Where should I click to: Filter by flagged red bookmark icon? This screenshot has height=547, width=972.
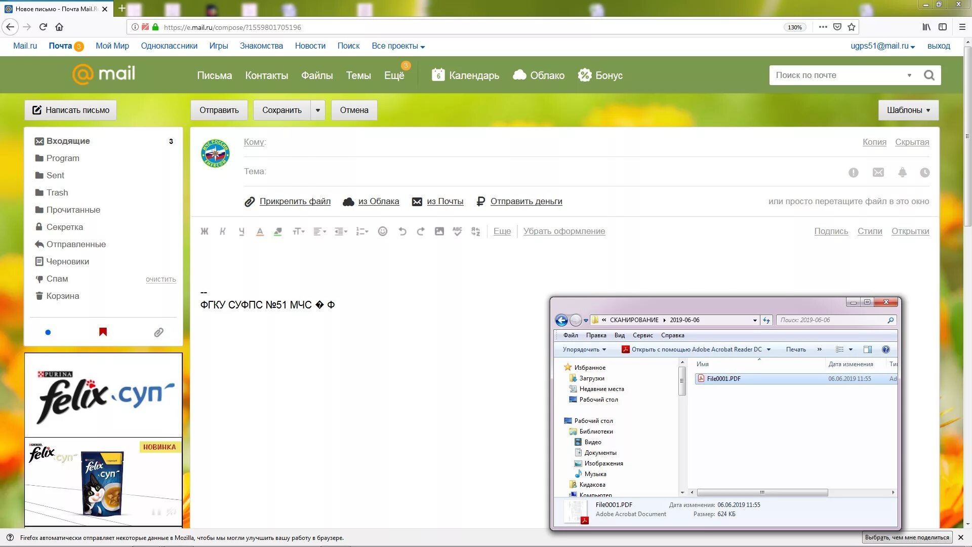103,332
